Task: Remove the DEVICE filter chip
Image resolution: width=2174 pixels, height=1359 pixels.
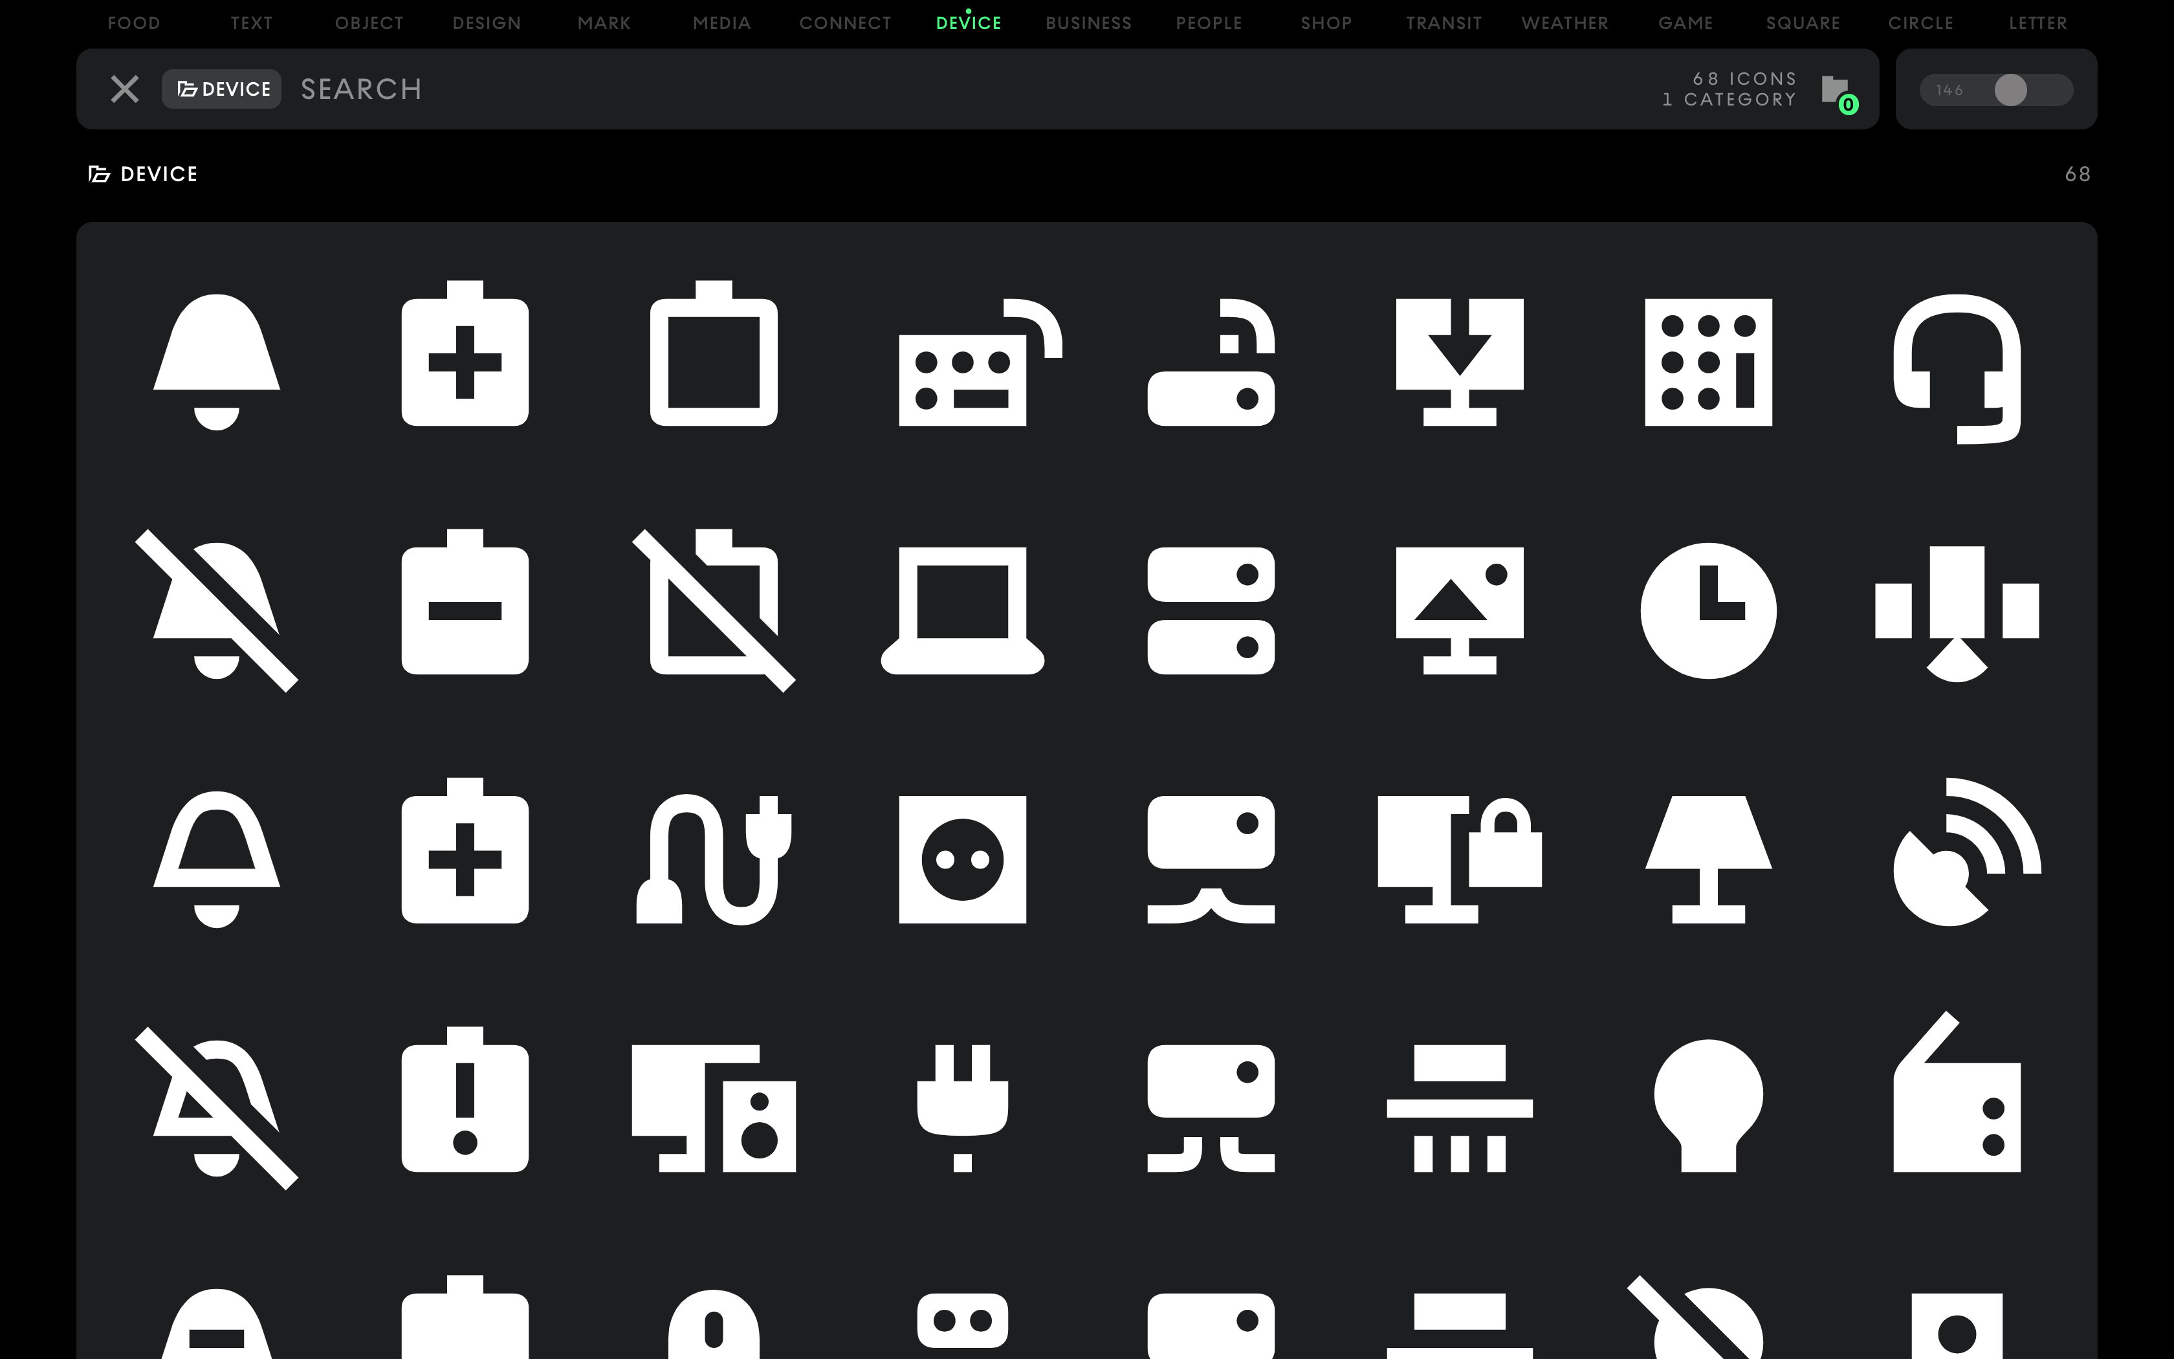Action: [222, 89]
